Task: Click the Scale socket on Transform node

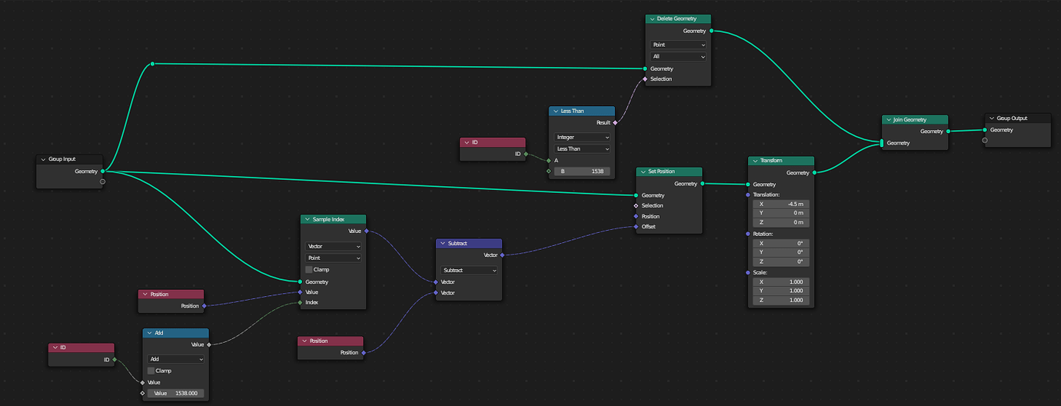Action: (747, 272)
